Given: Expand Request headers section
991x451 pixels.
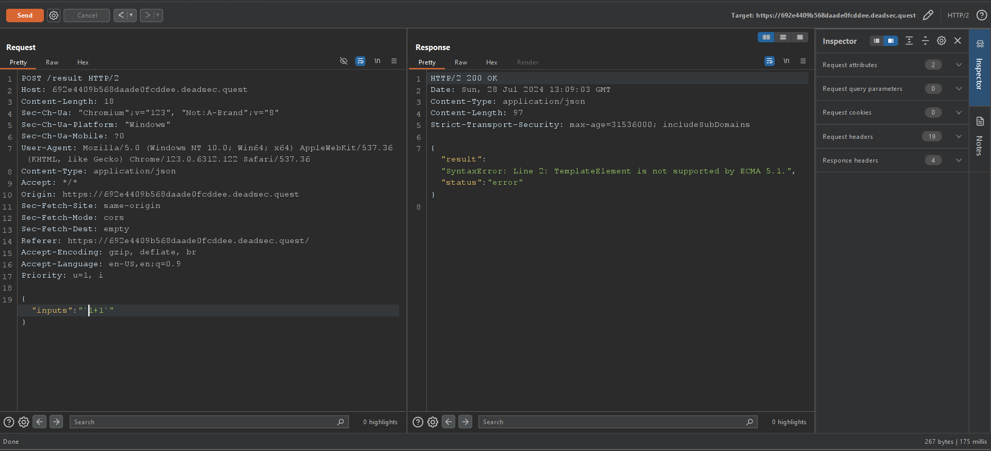Looking at the screenshot, I should coord(958,137).
